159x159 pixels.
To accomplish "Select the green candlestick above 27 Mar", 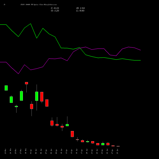I will pyautogui.click(x=21, y=96).
